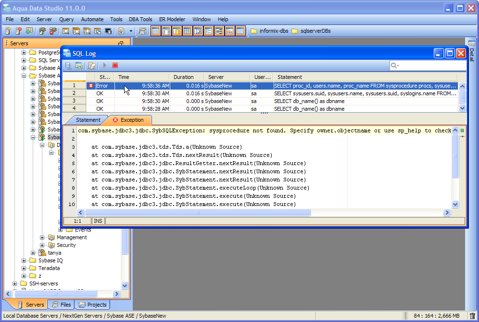
Task: Click the table-with-green-dot toolbar icon
Action: tap(29, 31)
